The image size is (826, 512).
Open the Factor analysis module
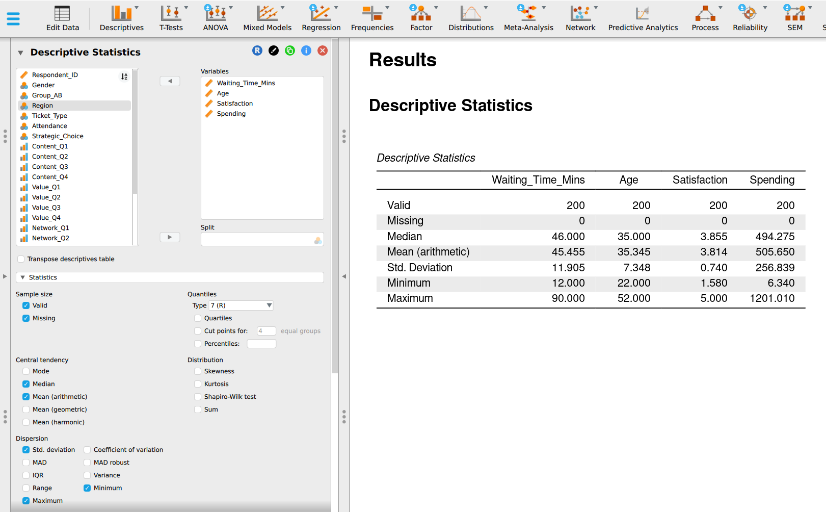coord(421,18)
